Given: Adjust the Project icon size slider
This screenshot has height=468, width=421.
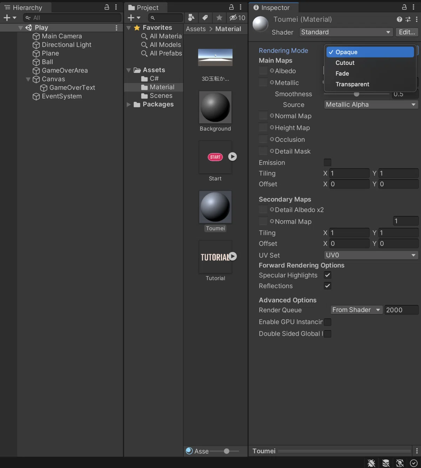Looking at the screenshot, I should point(227,451).
